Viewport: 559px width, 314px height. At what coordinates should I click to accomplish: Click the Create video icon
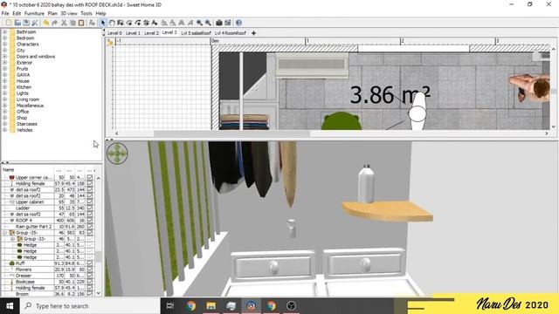[228, 23]
